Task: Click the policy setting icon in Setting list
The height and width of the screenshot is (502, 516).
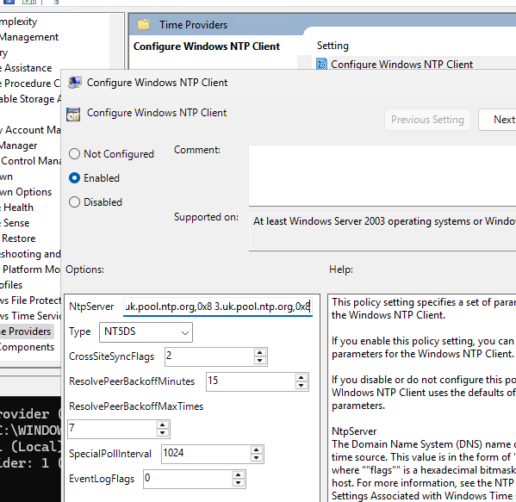Action: click(x=321, y=64)
